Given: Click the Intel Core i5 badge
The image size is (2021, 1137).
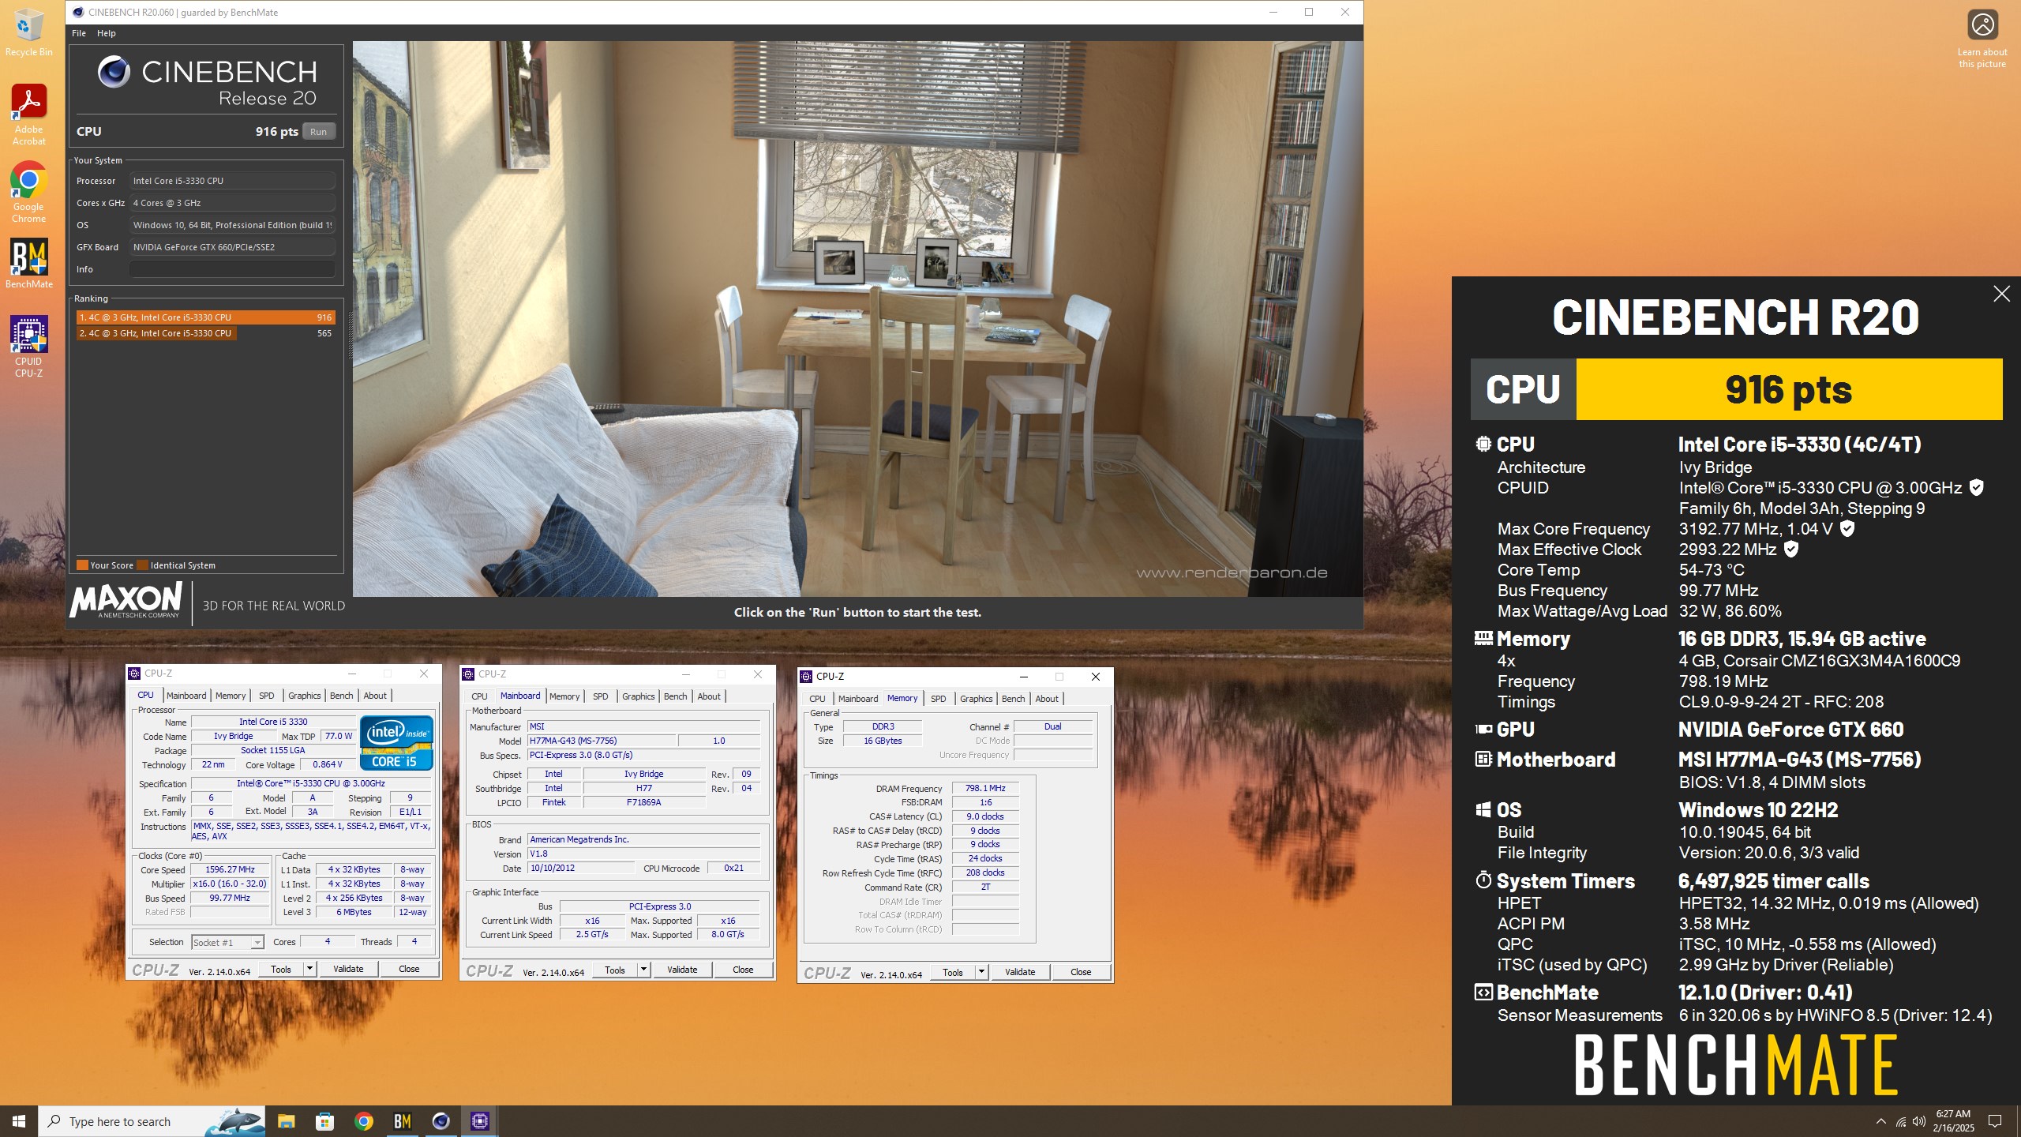Looking at the screenshot, I should pyautogui.click(x=396, y=742).
